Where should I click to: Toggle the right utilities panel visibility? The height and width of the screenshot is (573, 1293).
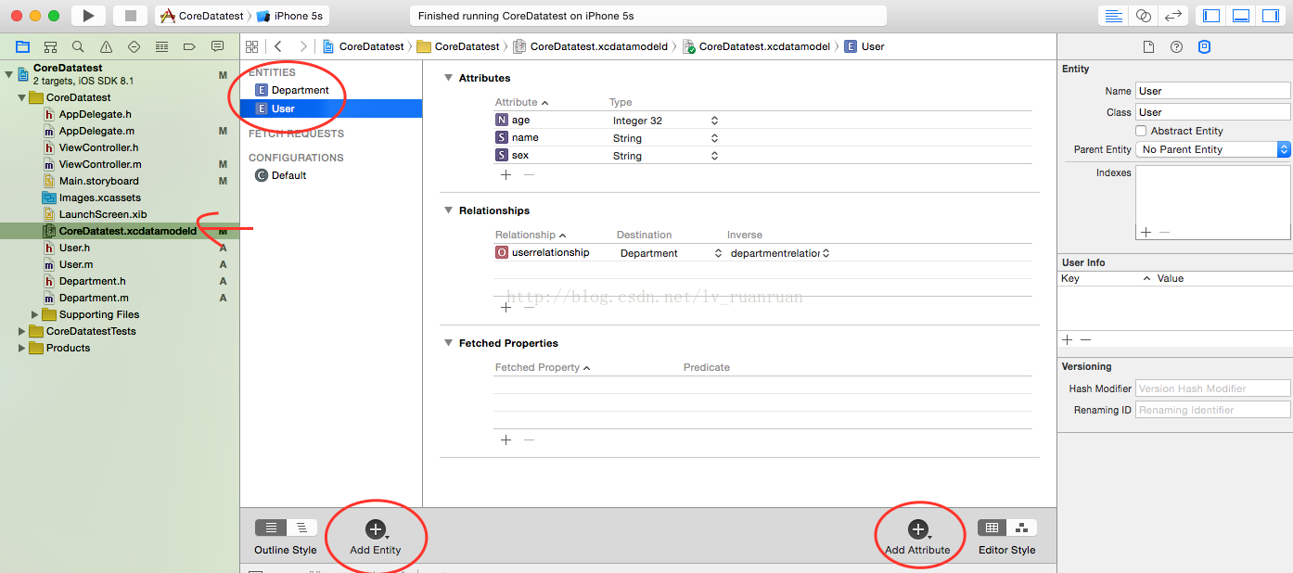[1270, 16]
